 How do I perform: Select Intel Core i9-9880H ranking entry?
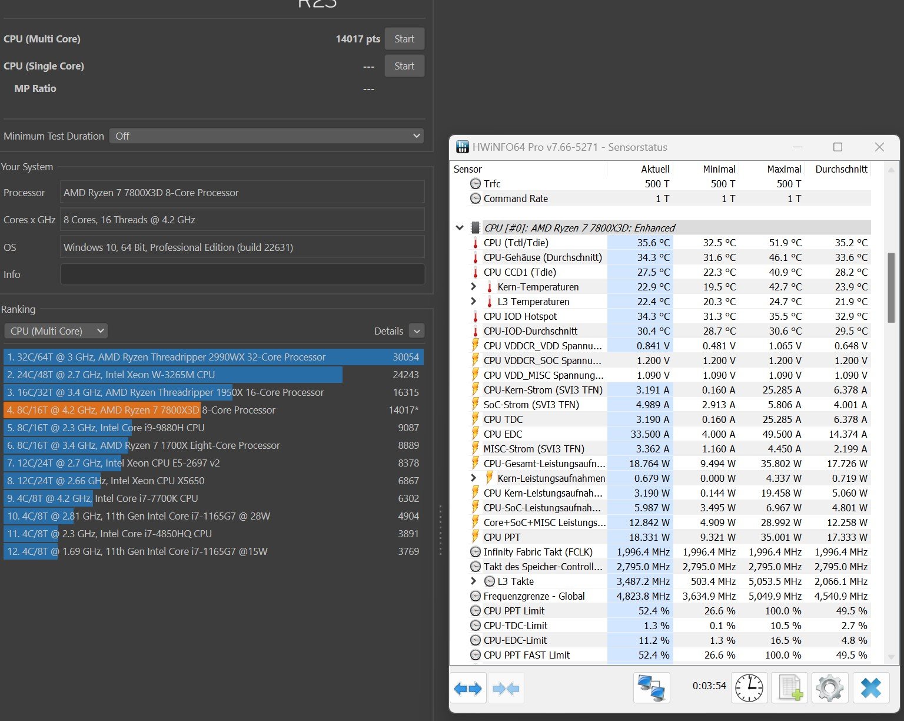(213, 428)
